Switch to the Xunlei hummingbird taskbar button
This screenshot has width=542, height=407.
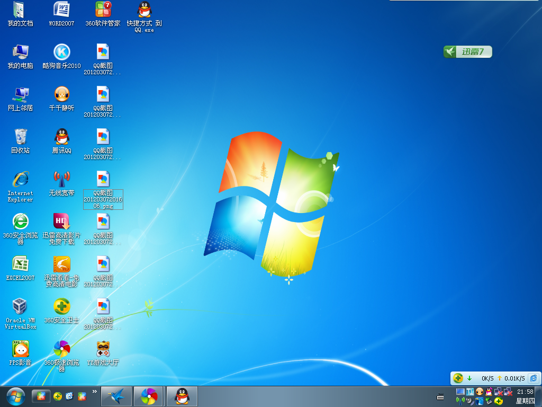click(x=116, y=396)
